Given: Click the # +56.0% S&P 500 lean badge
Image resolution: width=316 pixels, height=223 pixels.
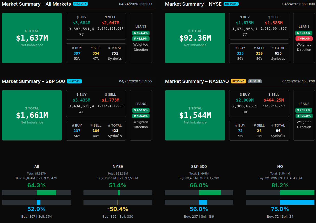Looking at the screenshot, I should coord(141,116).
